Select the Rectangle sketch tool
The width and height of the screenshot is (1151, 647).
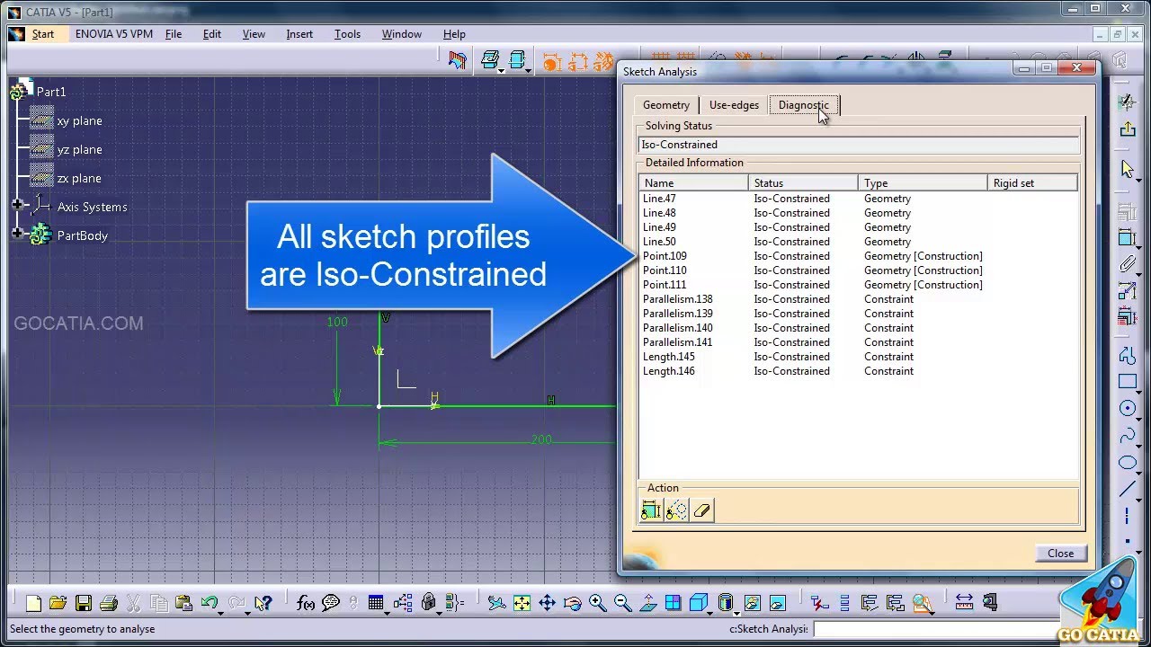pos(1129,381)
